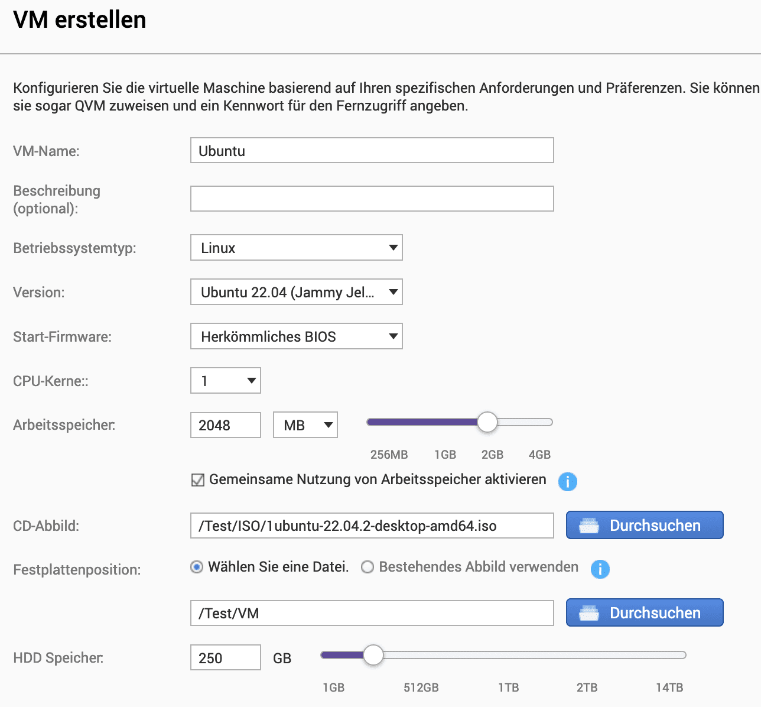Click the 256MB memory slider label
761x707 pixels.
coord(389,455)
